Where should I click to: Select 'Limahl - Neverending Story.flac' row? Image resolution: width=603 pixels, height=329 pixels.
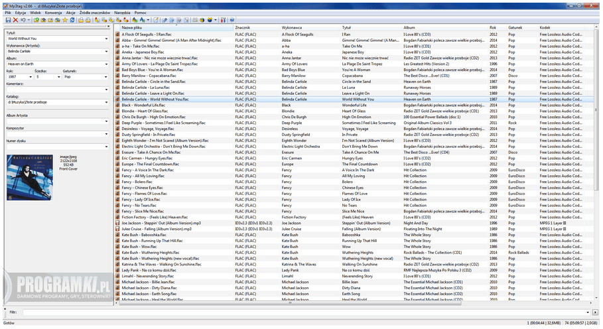[x=355, y=276]
